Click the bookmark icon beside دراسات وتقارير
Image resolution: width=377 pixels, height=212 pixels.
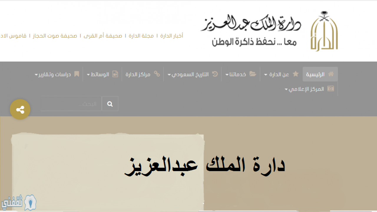[x=77, y=74]
